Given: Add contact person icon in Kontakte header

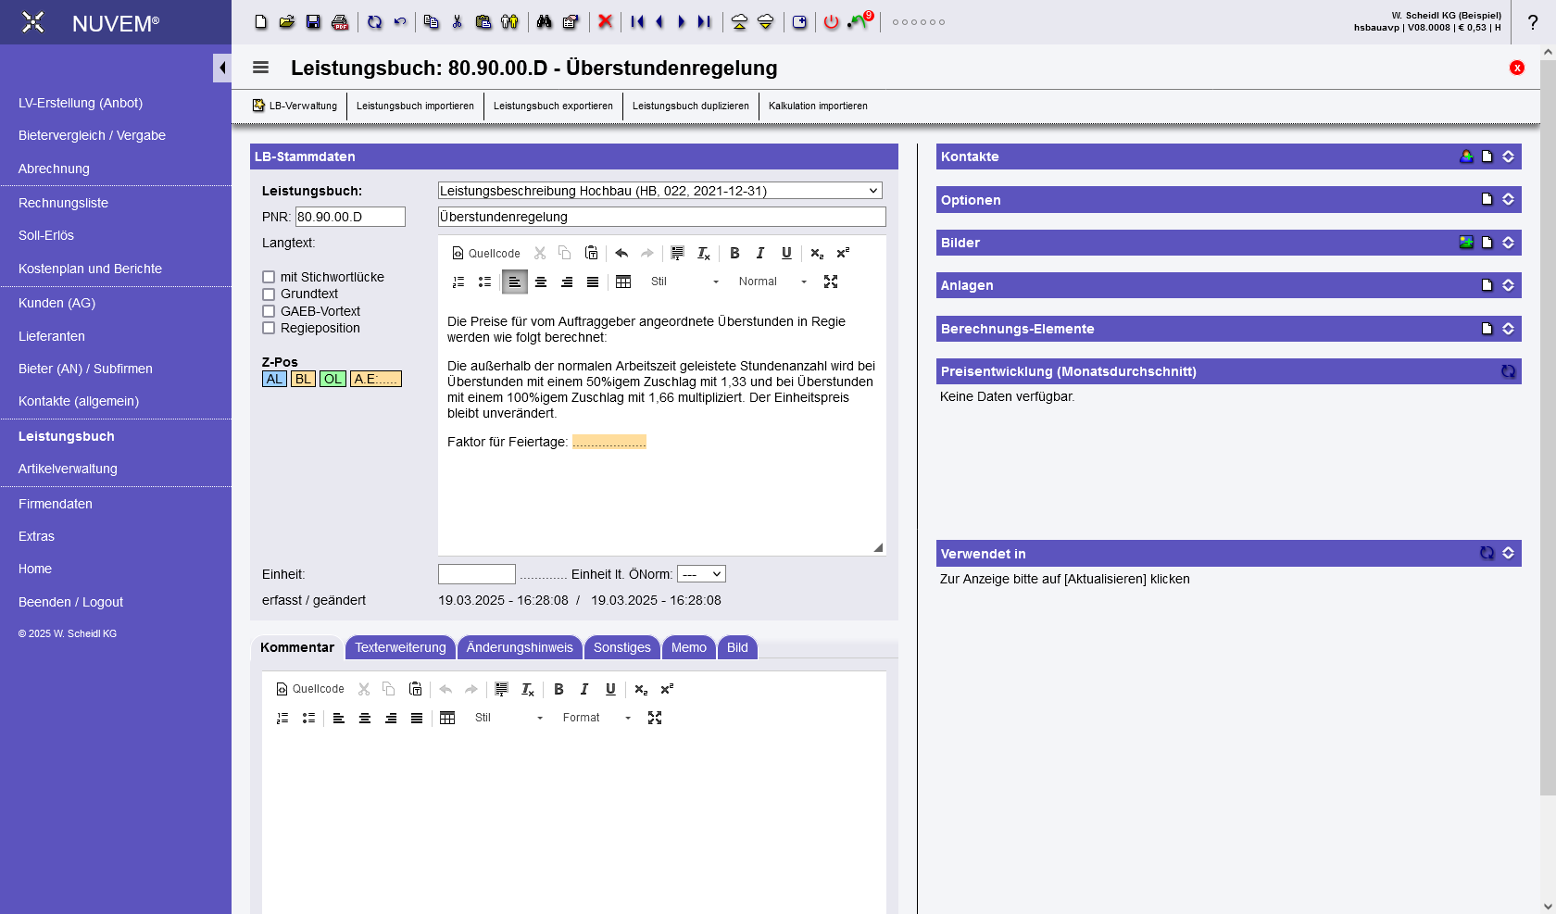Looking at the screenshot, I should [1466, 157].
